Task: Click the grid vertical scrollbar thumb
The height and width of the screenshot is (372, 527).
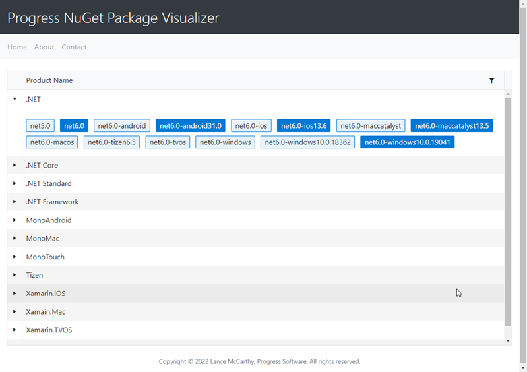Action: coord(508,212)
